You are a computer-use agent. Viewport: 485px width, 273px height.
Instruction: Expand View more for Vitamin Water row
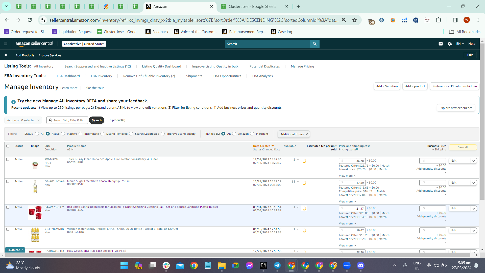(x=348, y=245)
